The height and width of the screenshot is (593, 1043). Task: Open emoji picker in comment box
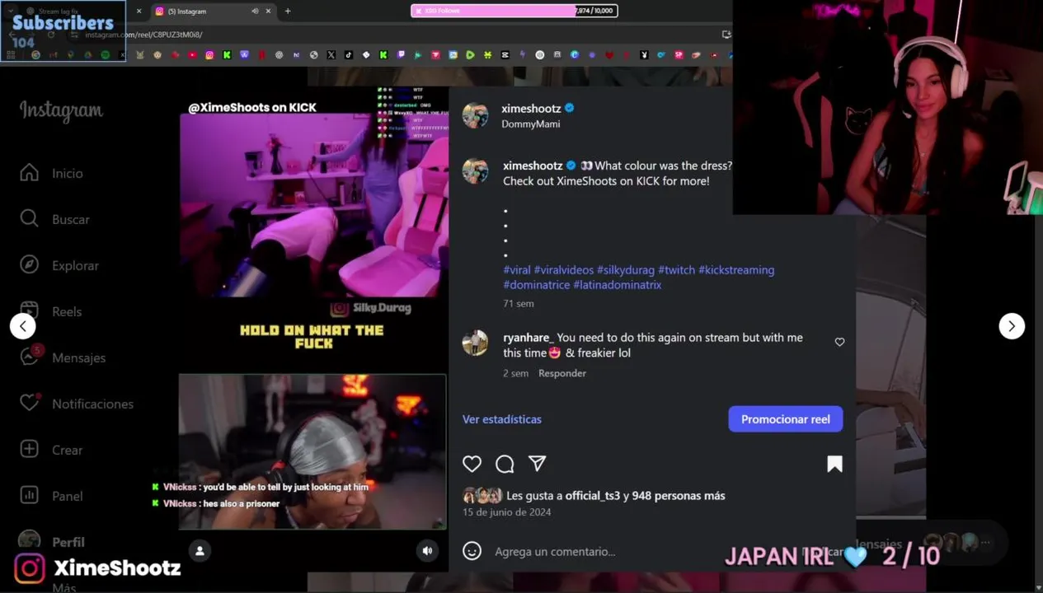(x=472, y=551)
